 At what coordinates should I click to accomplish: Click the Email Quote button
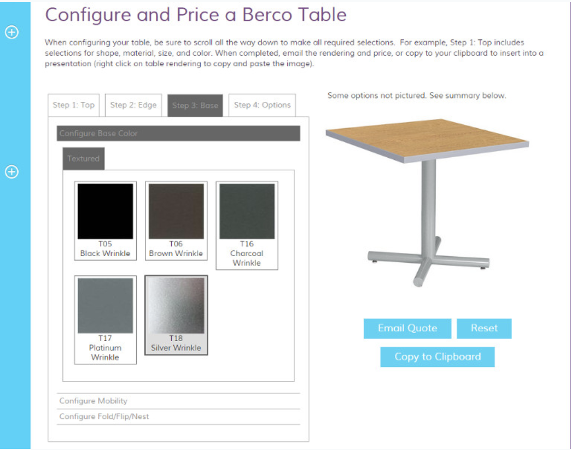407,328
